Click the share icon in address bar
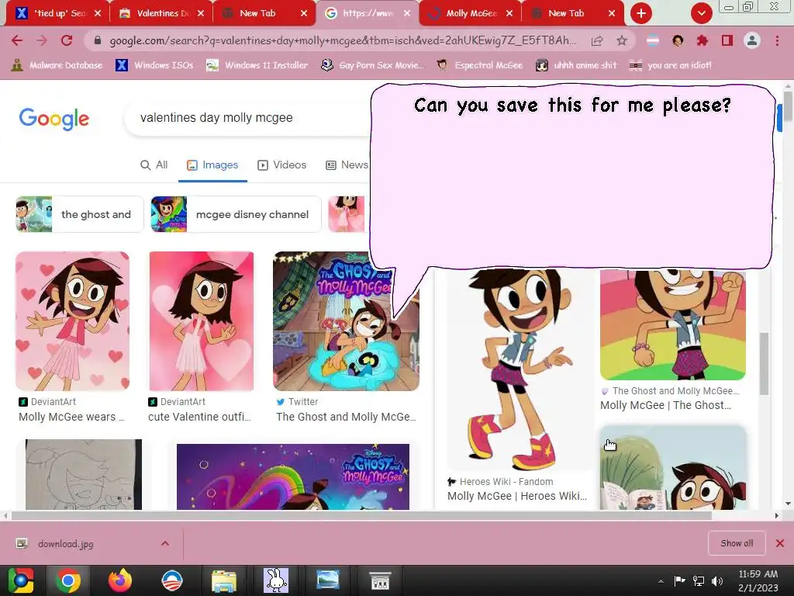Screen dimensions: 794x596 [x=597, y=41]
